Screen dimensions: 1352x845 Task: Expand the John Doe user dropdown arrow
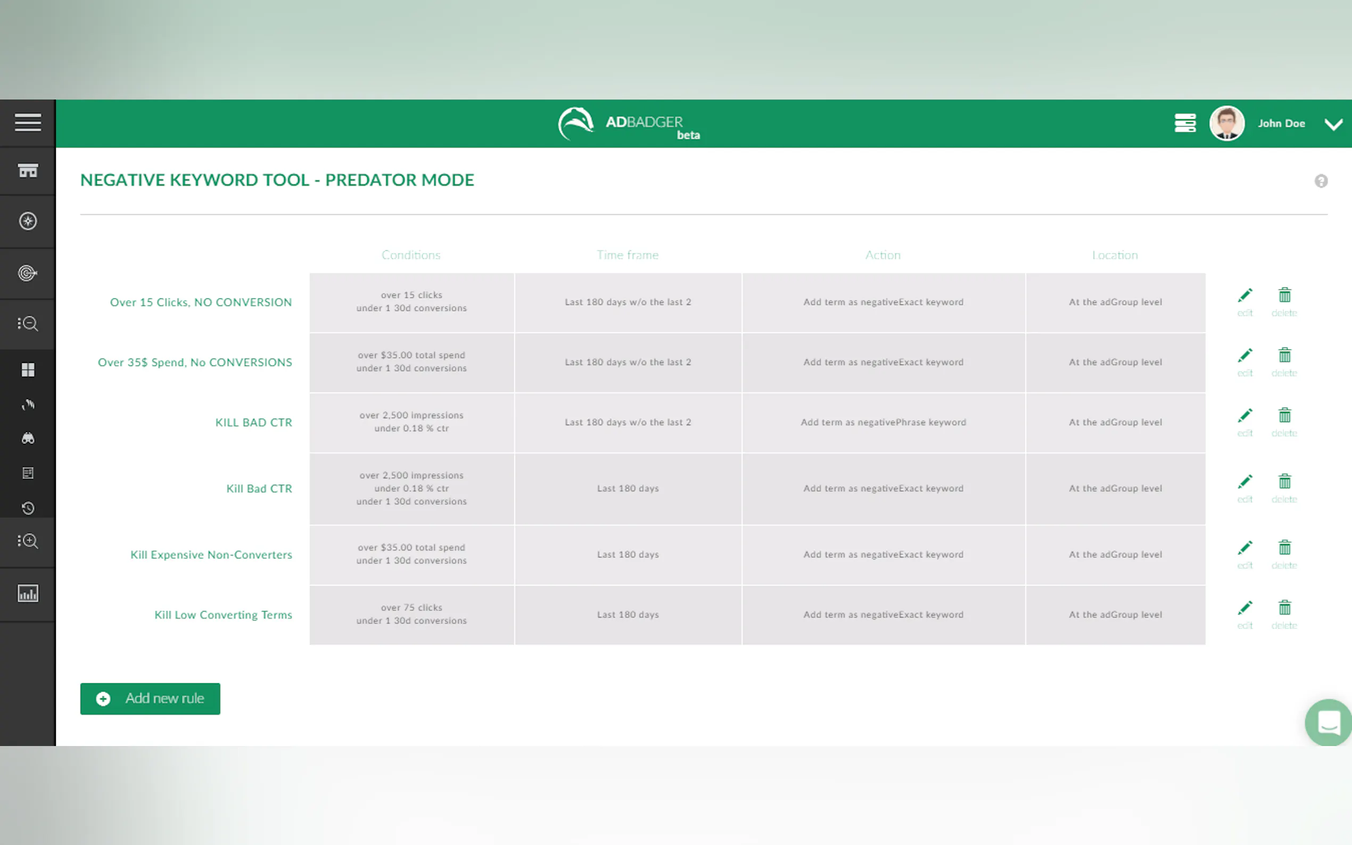(x=1333, y=124)
